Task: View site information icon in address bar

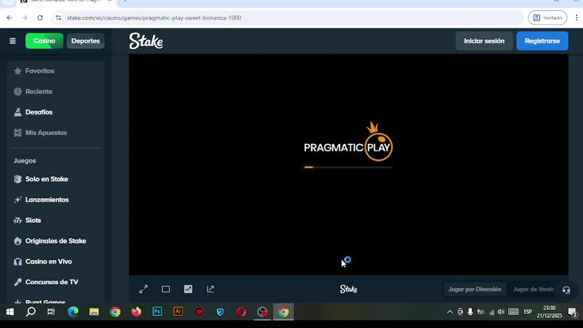Action: click(x=58, y=18)
